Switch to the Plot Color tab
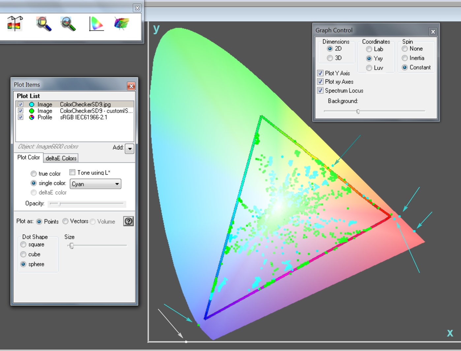The image size is (461, 351). click(x=29, y=158)
